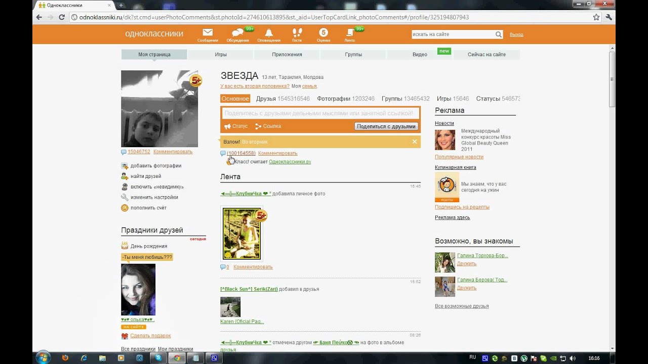The height and width of the screenshot is (364, 648).
Task: Click Подпишись на рецепты link
Action: coord(462,207)
